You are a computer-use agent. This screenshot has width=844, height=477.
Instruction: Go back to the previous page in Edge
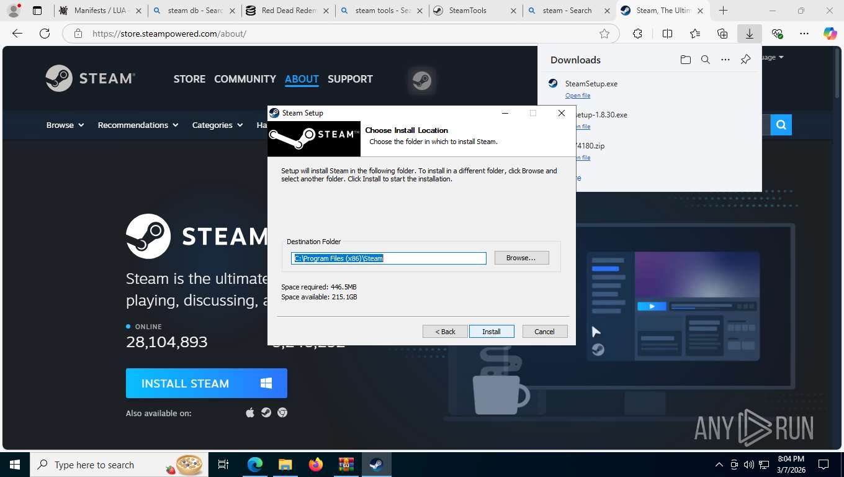(x=17, y=34)
